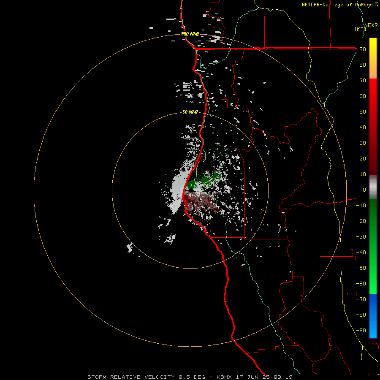Click the -10 label on the velocity scale

[x=361, y=206]
